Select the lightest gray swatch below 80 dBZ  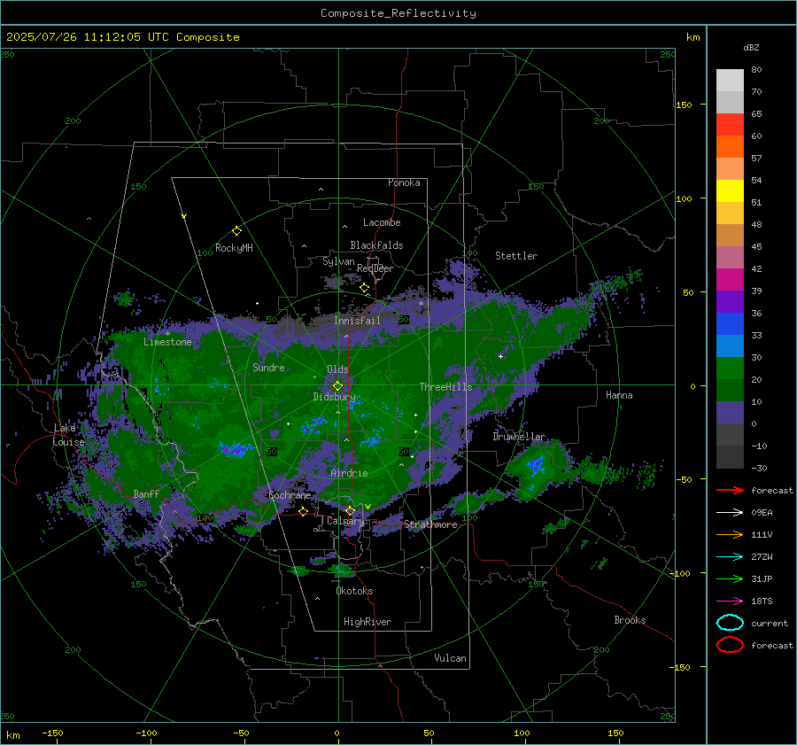tap(730, 81)
